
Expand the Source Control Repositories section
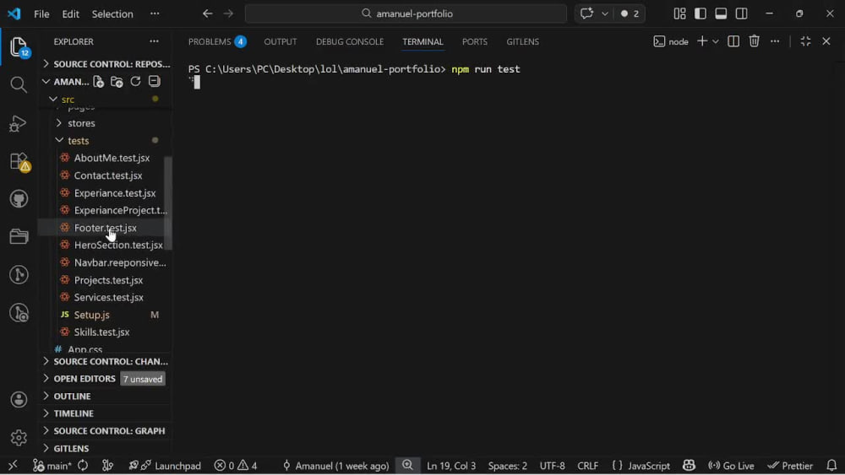[106, 64]
